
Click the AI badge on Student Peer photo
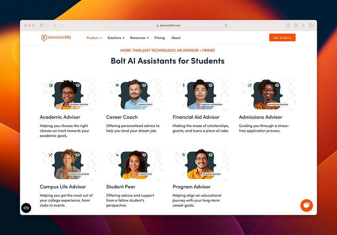(x=144, y=155)
